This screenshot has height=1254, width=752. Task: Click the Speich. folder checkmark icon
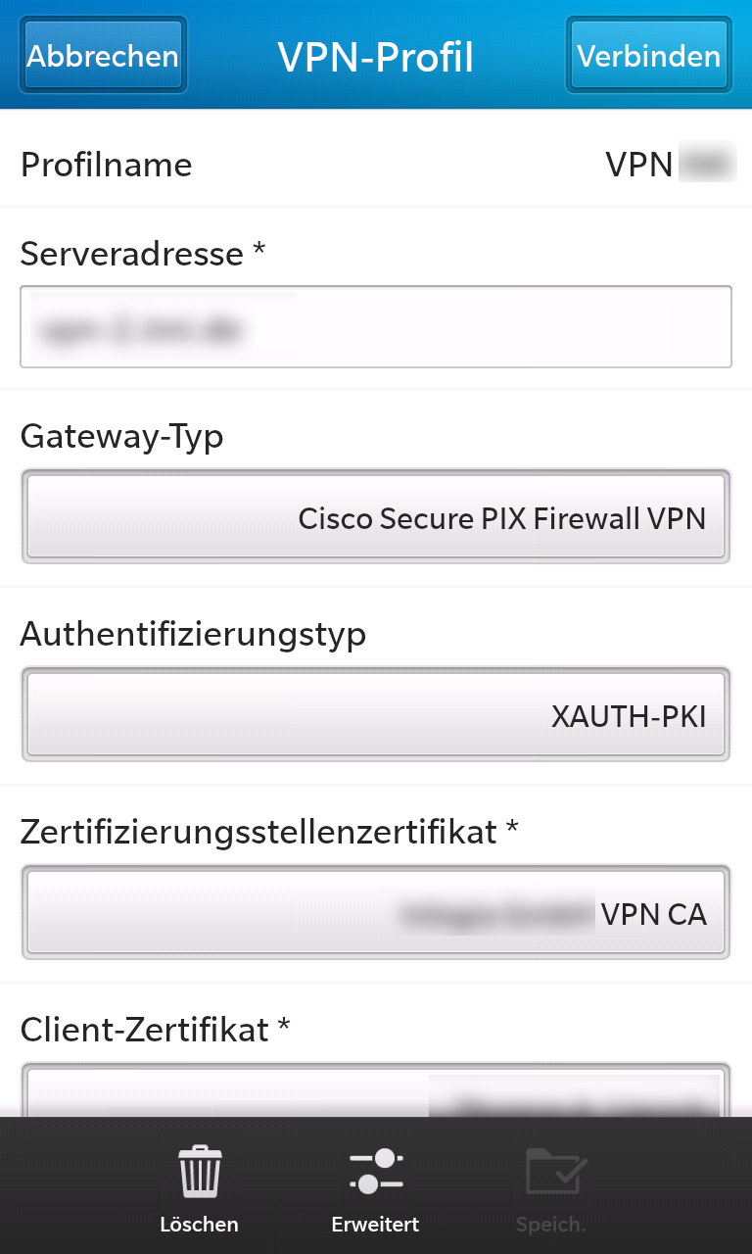pos(556,1171)
